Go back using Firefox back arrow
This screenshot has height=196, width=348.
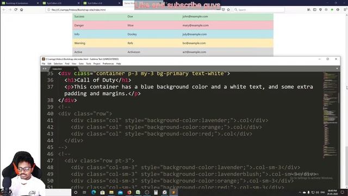4,10
